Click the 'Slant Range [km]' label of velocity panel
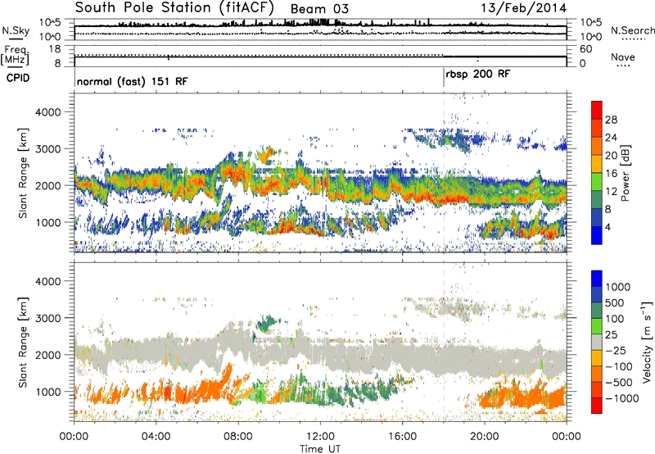Viewport: 655px width, 454px height. [x=23, y=342]
